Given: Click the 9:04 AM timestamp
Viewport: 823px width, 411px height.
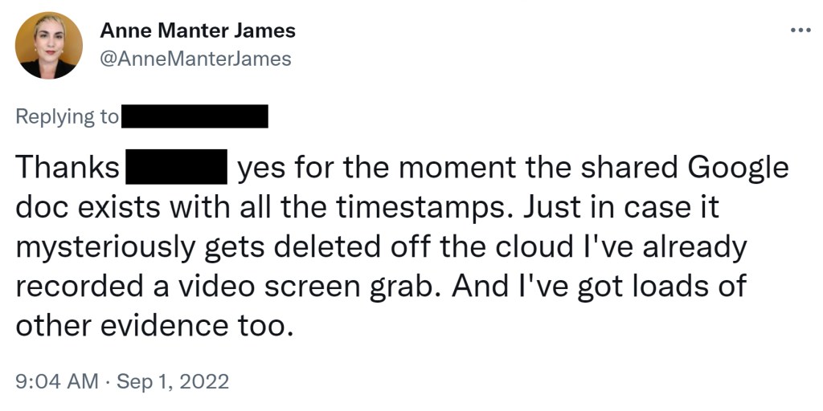Looking at the screenshot, I should 57,380.
